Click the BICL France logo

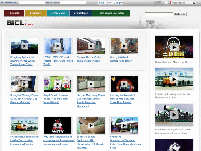click(x=20, y=23)
